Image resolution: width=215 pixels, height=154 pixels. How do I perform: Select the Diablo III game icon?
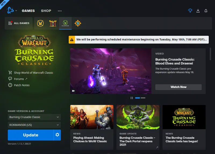pyautogui.click(x=53, y=23)
